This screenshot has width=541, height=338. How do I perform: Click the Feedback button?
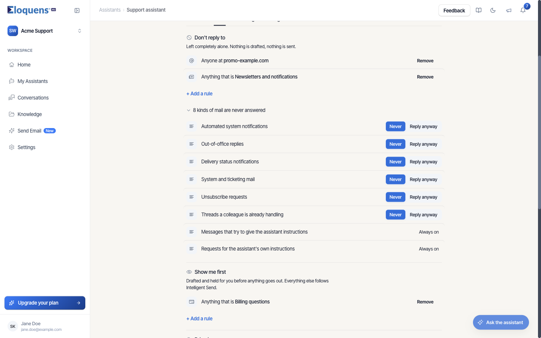[454, 11]
